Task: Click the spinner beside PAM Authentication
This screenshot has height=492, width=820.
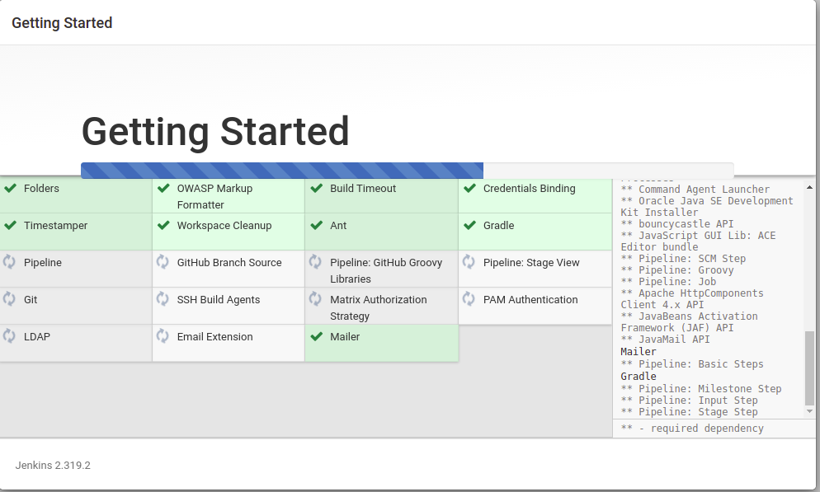Action: pyautogui.click(x=470, y=299)
